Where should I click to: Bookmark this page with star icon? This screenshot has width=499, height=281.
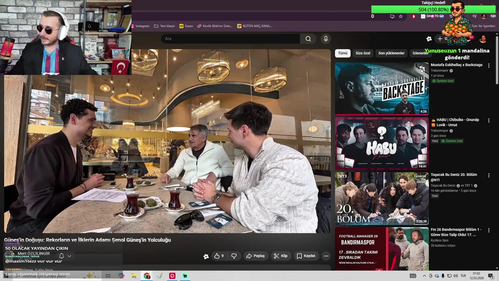click(401, 16)
